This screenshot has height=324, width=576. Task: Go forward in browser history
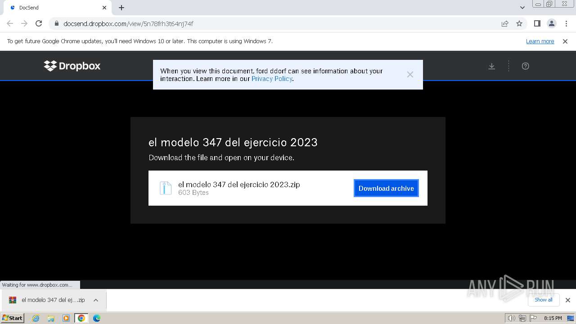point(24,23)
